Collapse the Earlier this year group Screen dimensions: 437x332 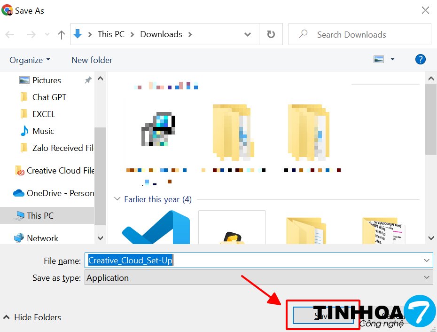[117, 199]
